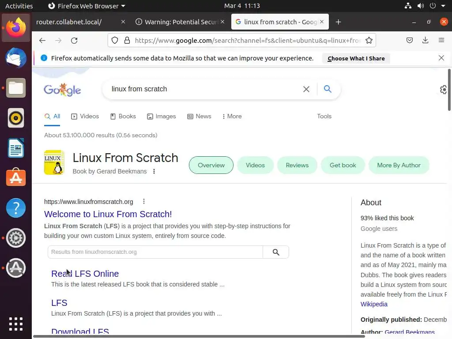
Task: Open the Tools search options
Action: point(324,116)
